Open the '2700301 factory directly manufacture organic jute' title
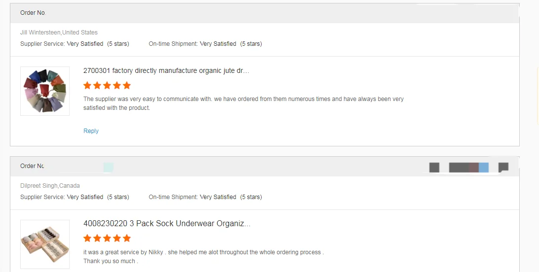 click(166, 70)
